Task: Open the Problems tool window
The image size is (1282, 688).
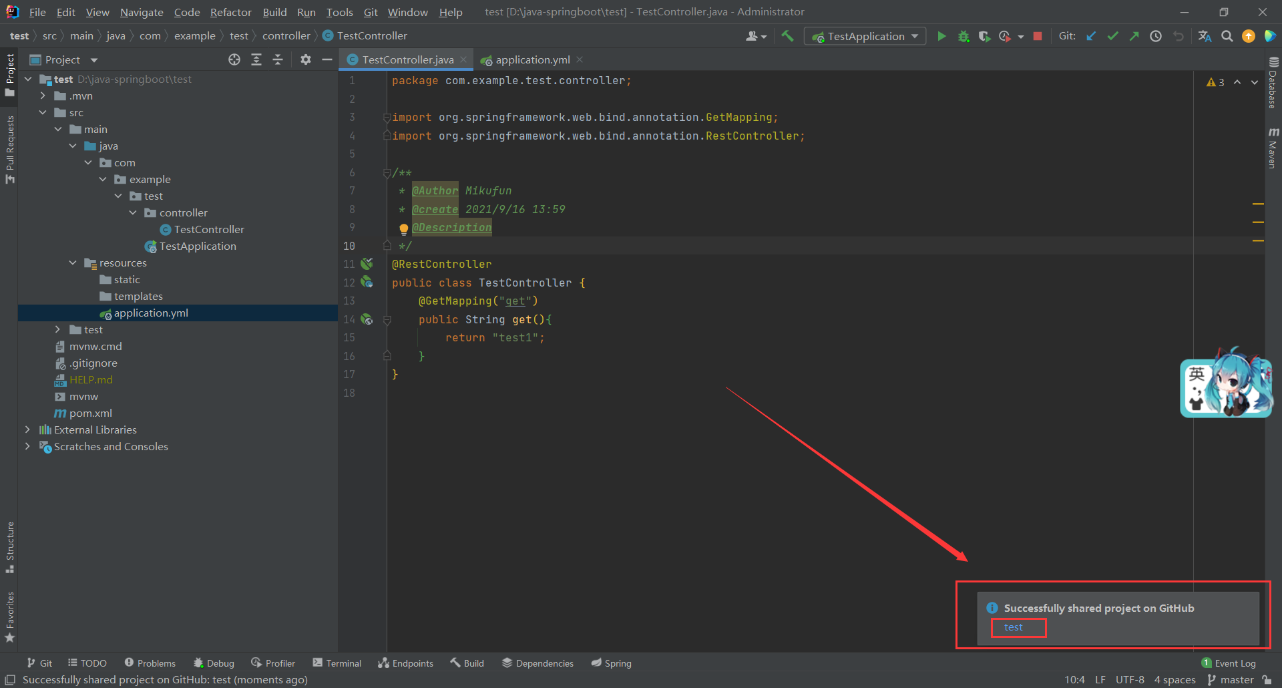Action: tap(150, 663)
